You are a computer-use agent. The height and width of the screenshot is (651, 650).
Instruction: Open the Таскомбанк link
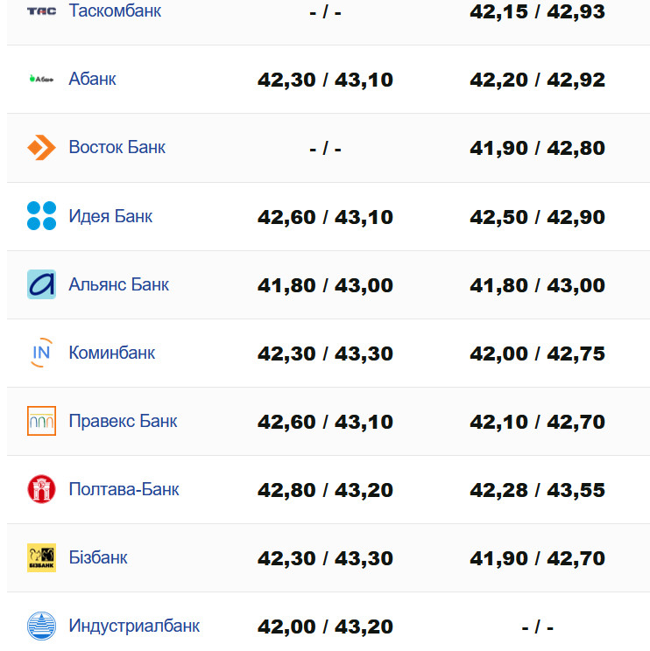point(115,11)
